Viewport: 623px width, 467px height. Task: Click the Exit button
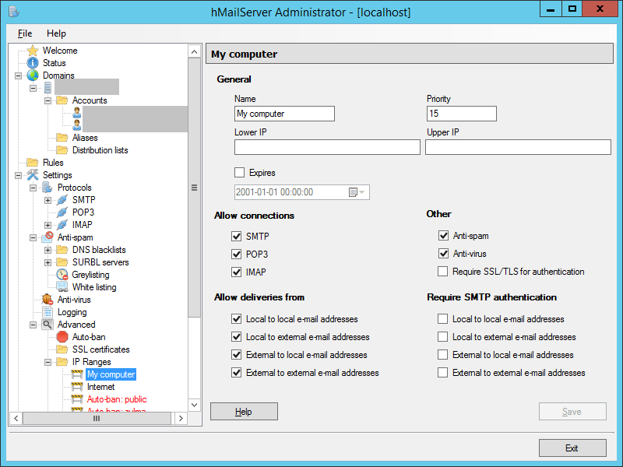(572, 448)
